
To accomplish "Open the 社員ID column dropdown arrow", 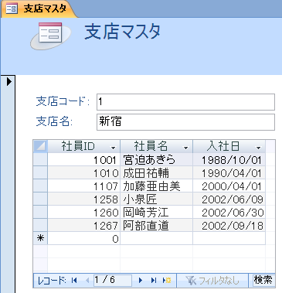I will pyautogui.click(x=113, y=148).
